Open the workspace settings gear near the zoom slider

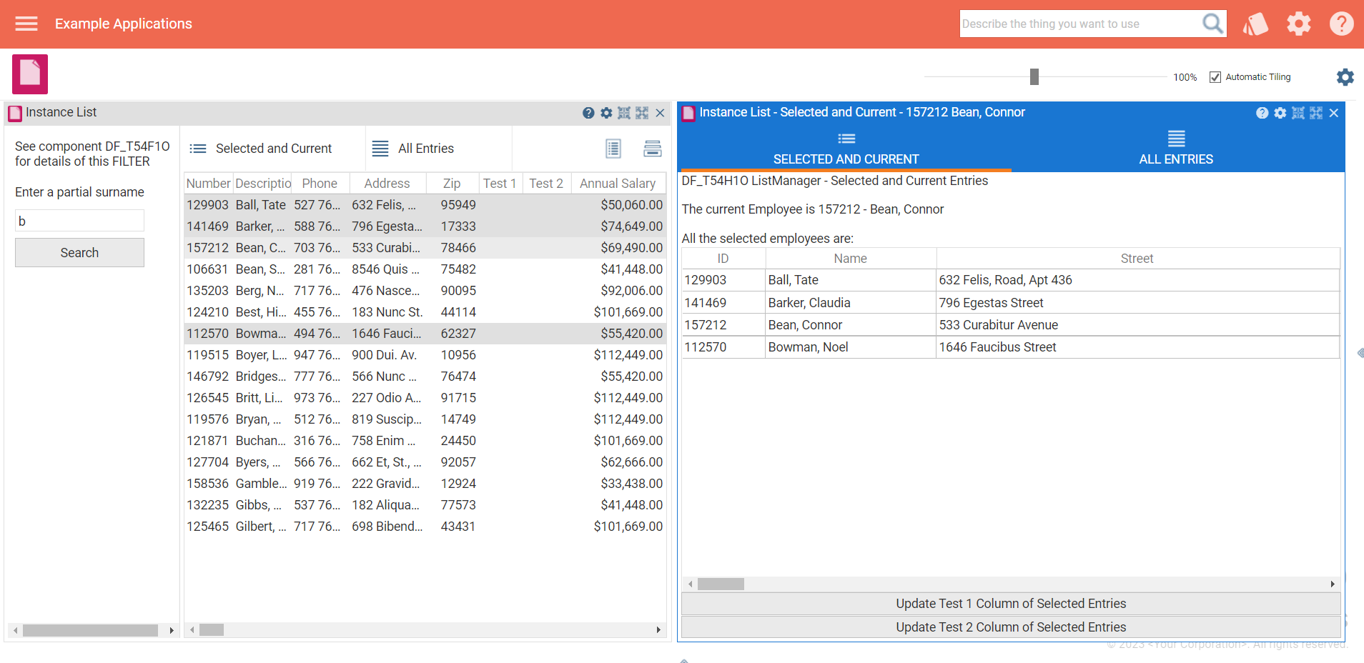[x=1345, y=77]
